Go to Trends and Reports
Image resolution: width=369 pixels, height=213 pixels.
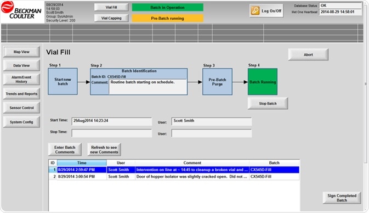[x=21, y=94]
